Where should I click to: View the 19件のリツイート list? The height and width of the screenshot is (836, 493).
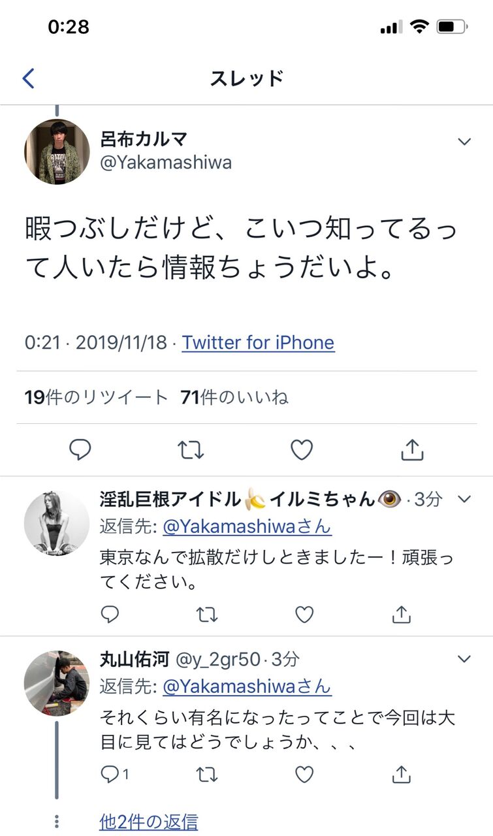coord(97,397)
